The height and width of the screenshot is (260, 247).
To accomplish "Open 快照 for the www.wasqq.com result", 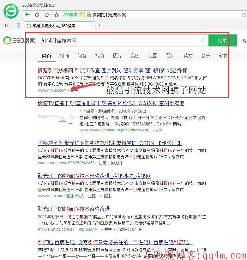I will [x=159, y=130].
